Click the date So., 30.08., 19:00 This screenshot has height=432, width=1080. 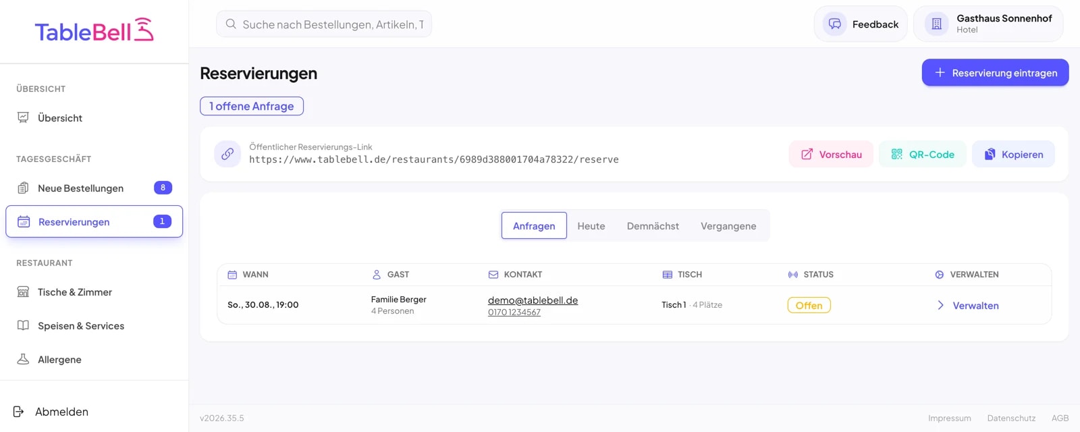(263, 305)
